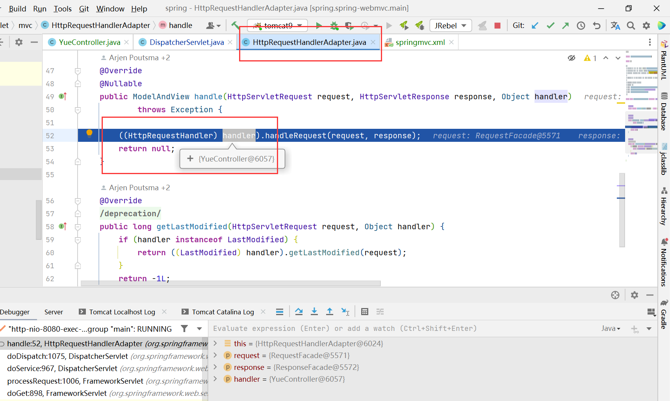Open tomcat9 run configuration dropdown

277,26
